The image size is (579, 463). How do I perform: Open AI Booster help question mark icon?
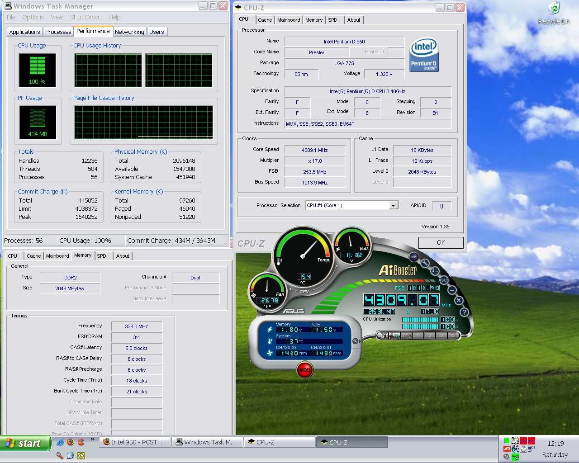(x=464, y=312)
